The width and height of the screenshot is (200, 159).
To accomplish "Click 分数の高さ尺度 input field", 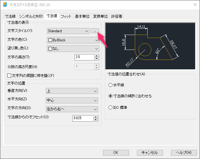I will (x=85, y=67).
